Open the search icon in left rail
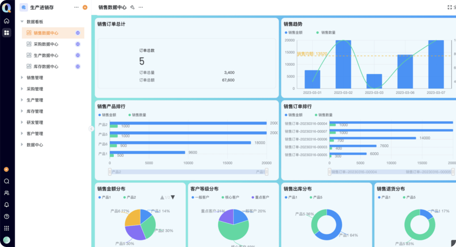456x247 pixels. click(x=7, y=181)
